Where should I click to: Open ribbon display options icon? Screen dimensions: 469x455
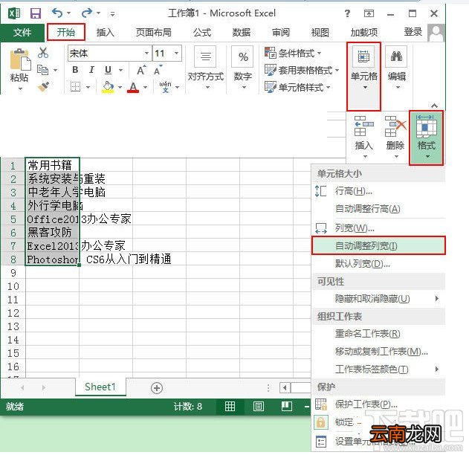click(369, 13)
